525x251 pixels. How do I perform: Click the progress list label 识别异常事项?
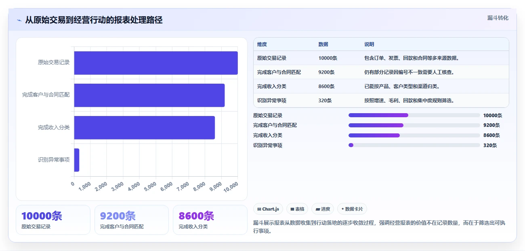point(268,146)
